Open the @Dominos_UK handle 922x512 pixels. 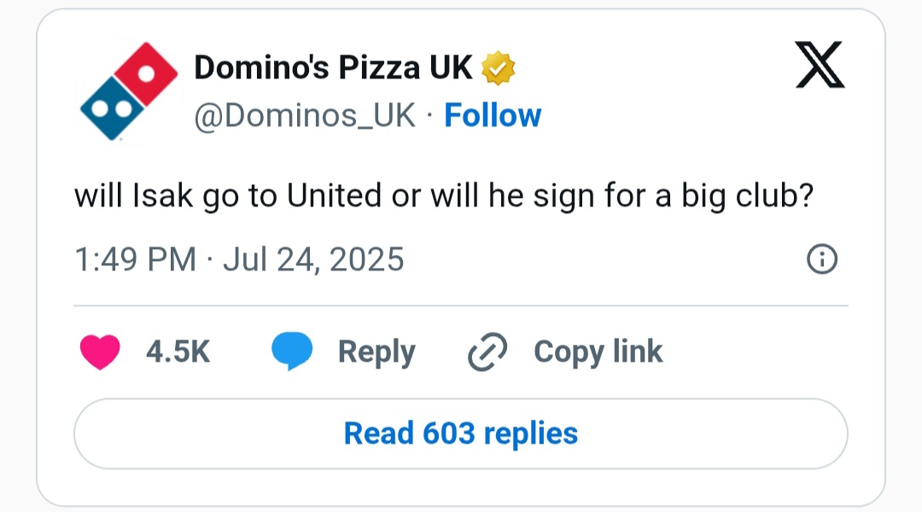click(305, 115)
